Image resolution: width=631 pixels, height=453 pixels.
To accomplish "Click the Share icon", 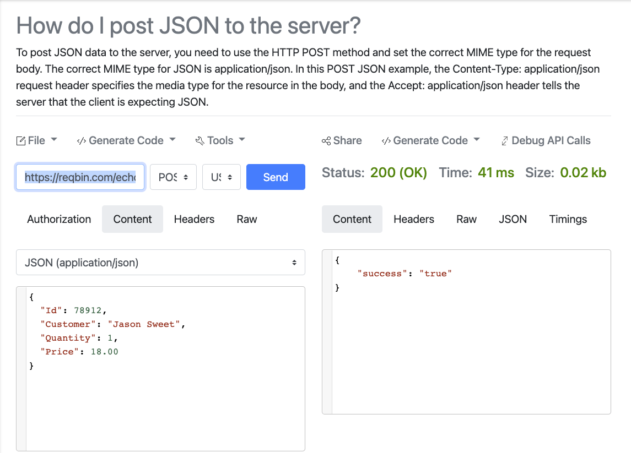I will pyautogui.click(x=328, y=140).
